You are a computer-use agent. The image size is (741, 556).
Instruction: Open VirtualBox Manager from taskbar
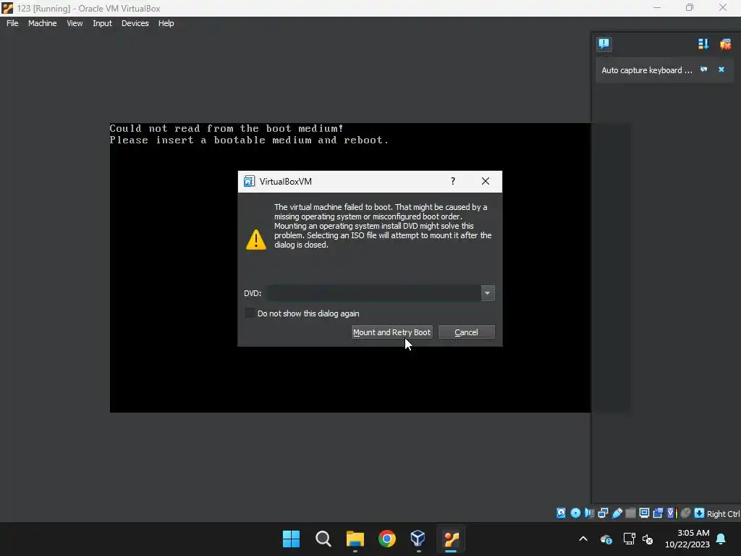pos(419,539)
